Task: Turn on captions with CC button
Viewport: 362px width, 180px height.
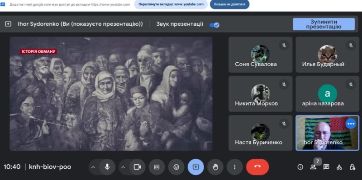Action: 157,167
